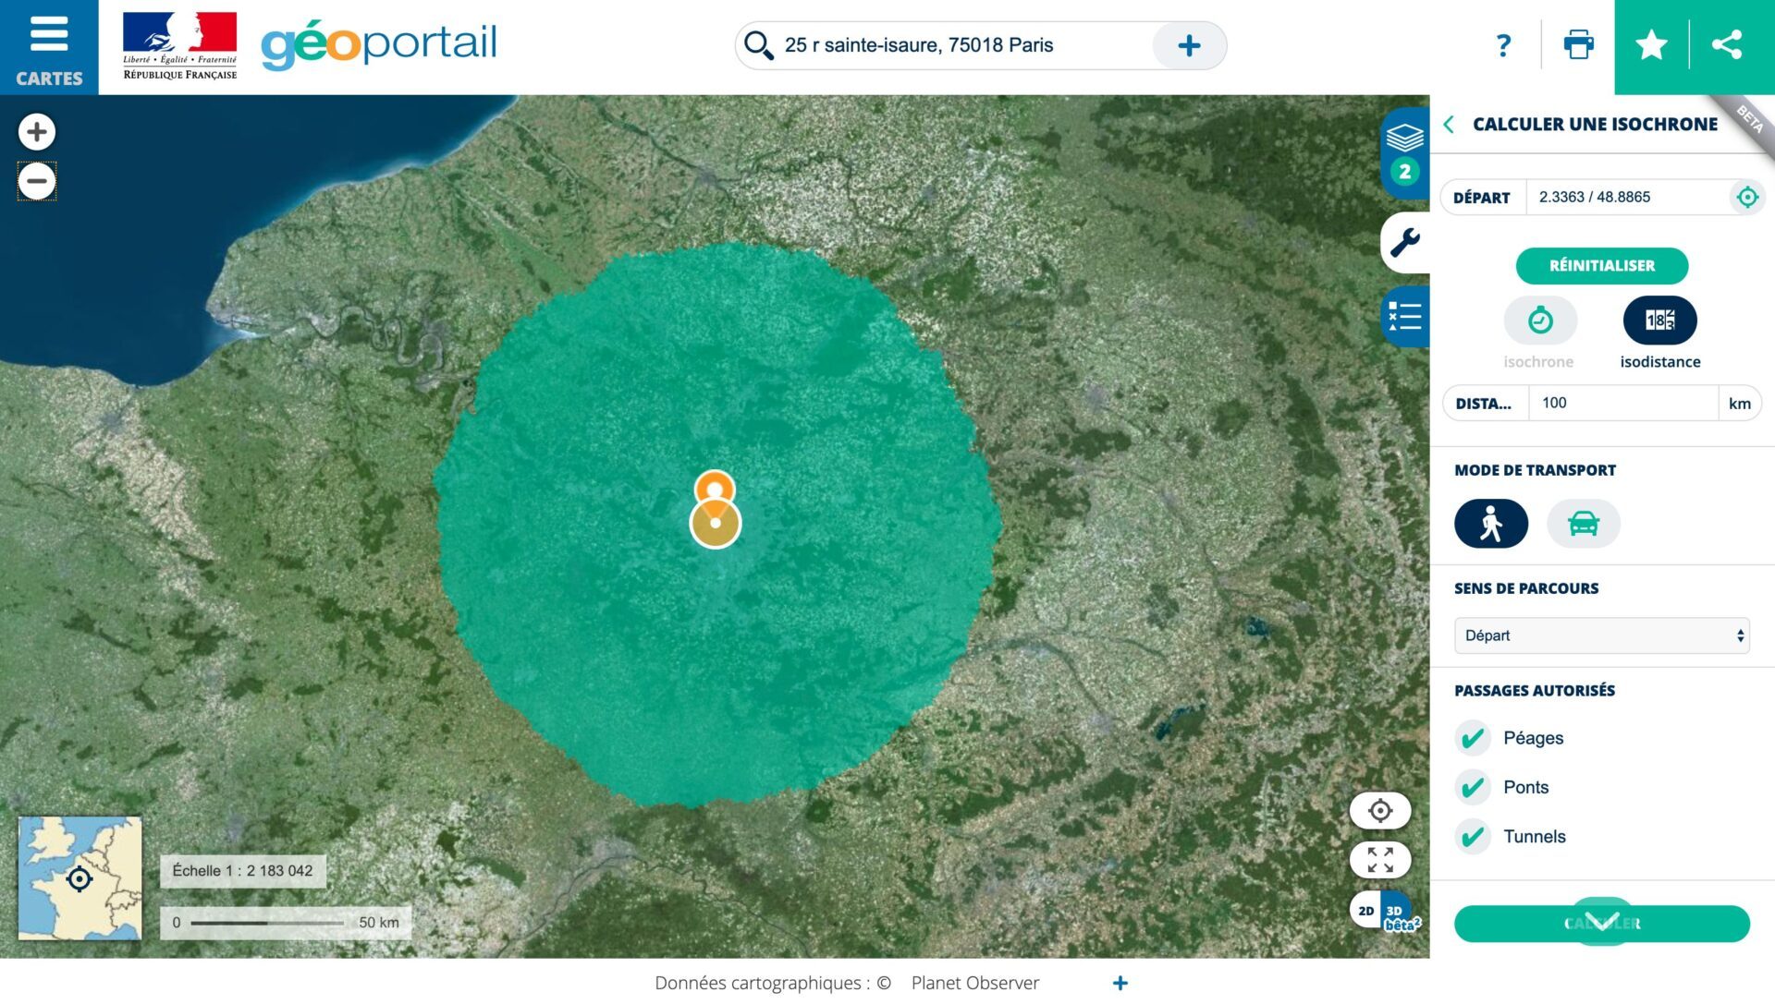This screenshot has height=1004, width=1775.
Task: Click the Réinitialiser button
Action: 1601,266
